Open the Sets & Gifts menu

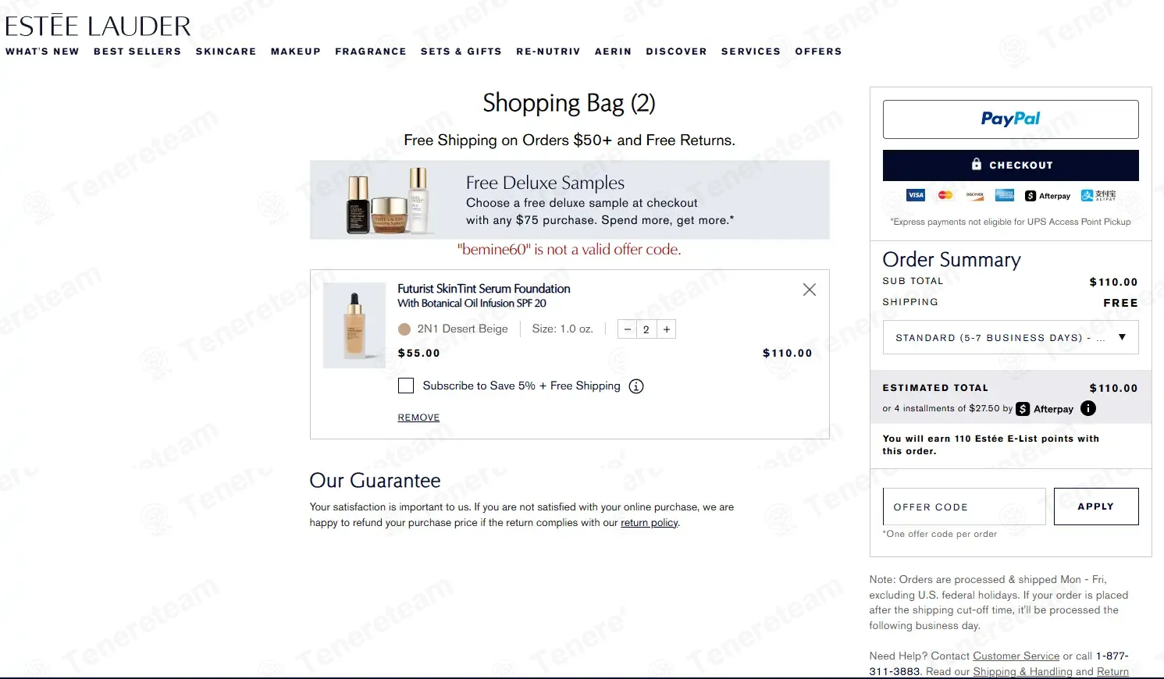click(x=461, y=52)
